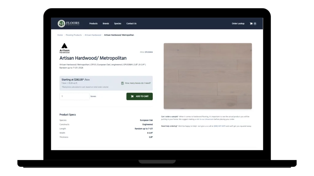Click the Metropolitan flooring product image
Screen dimensions: 314x176
coord(208,76)
